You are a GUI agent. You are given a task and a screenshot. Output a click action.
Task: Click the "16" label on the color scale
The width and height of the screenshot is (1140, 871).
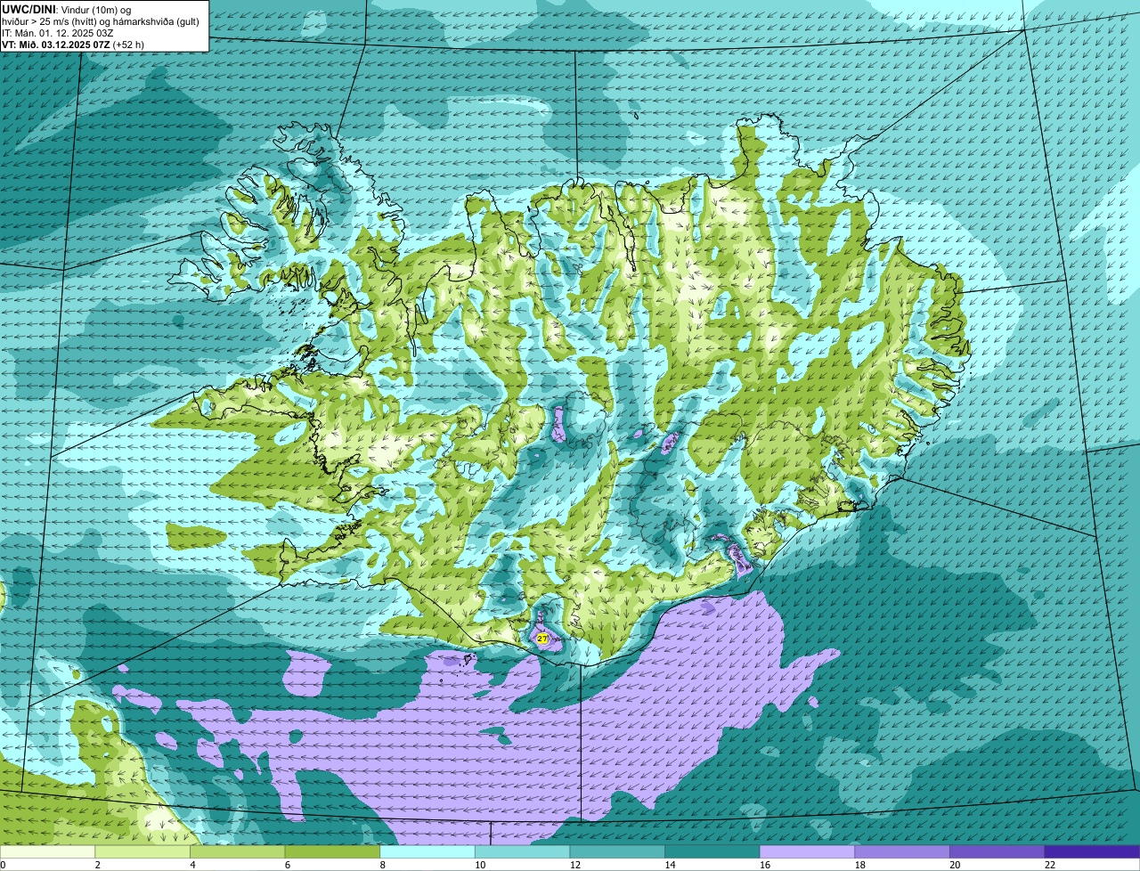point(765,865)
